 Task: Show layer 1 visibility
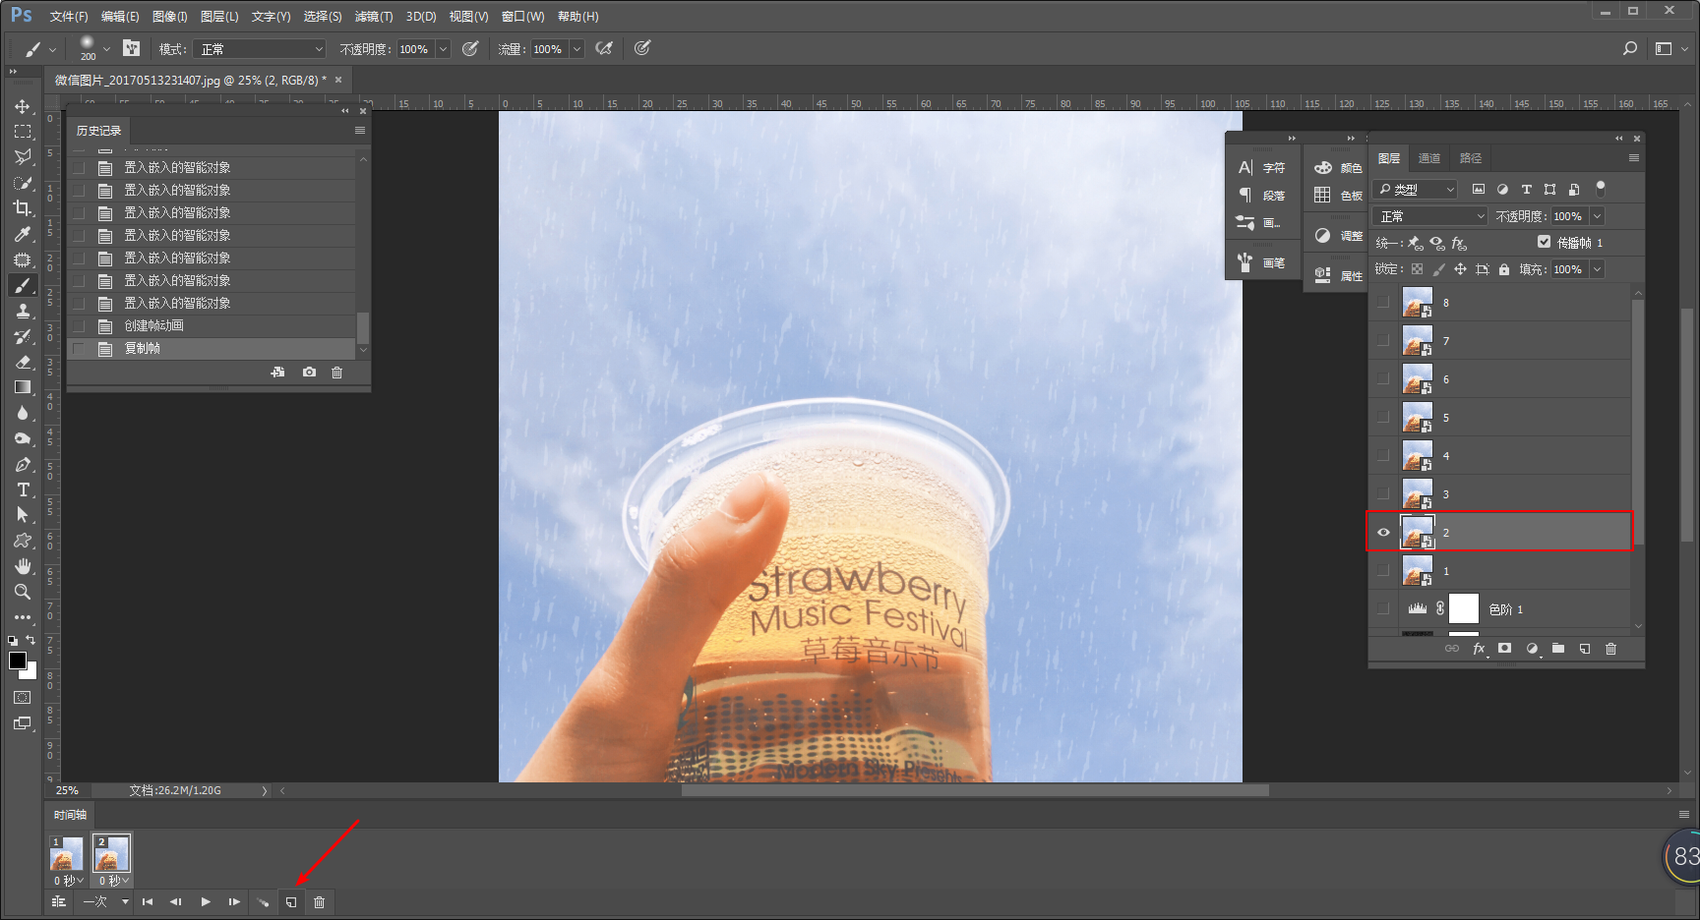pyautogui.click(x=1384, y=571)
